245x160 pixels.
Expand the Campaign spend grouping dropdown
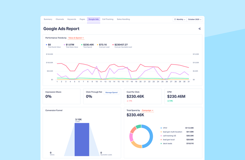[148, 110]
